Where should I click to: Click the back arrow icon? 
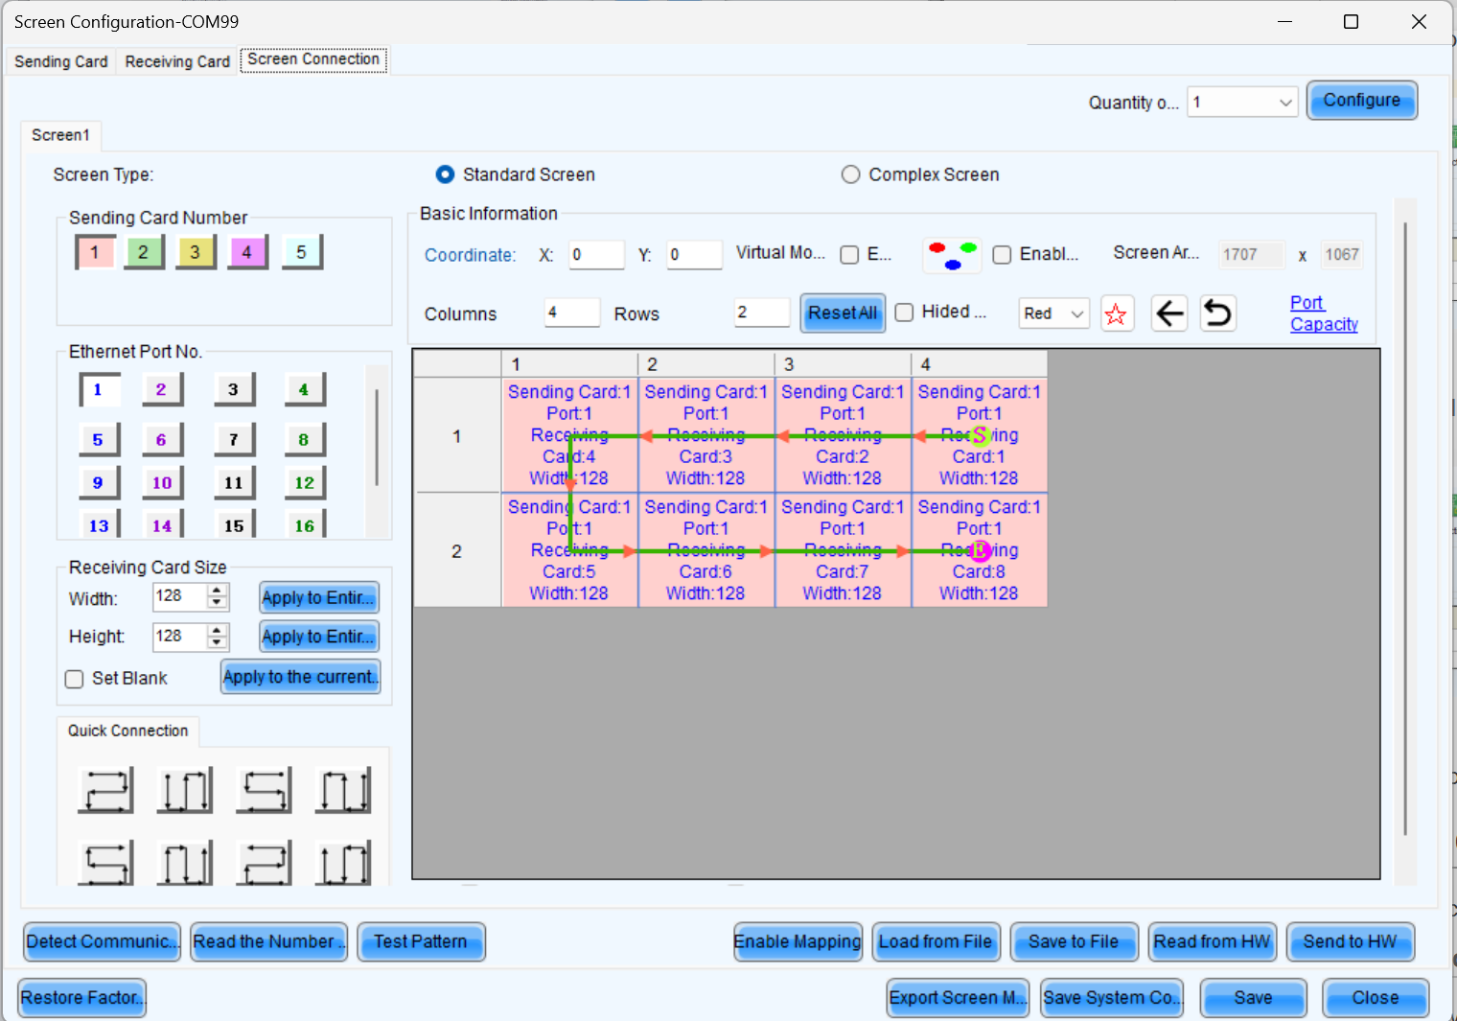(x=1168, y=313)
